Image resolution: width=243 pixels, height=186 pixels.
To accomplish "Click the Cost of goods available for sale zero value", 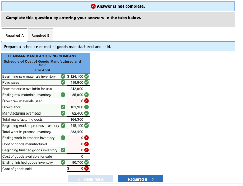I will pos(82,156).
